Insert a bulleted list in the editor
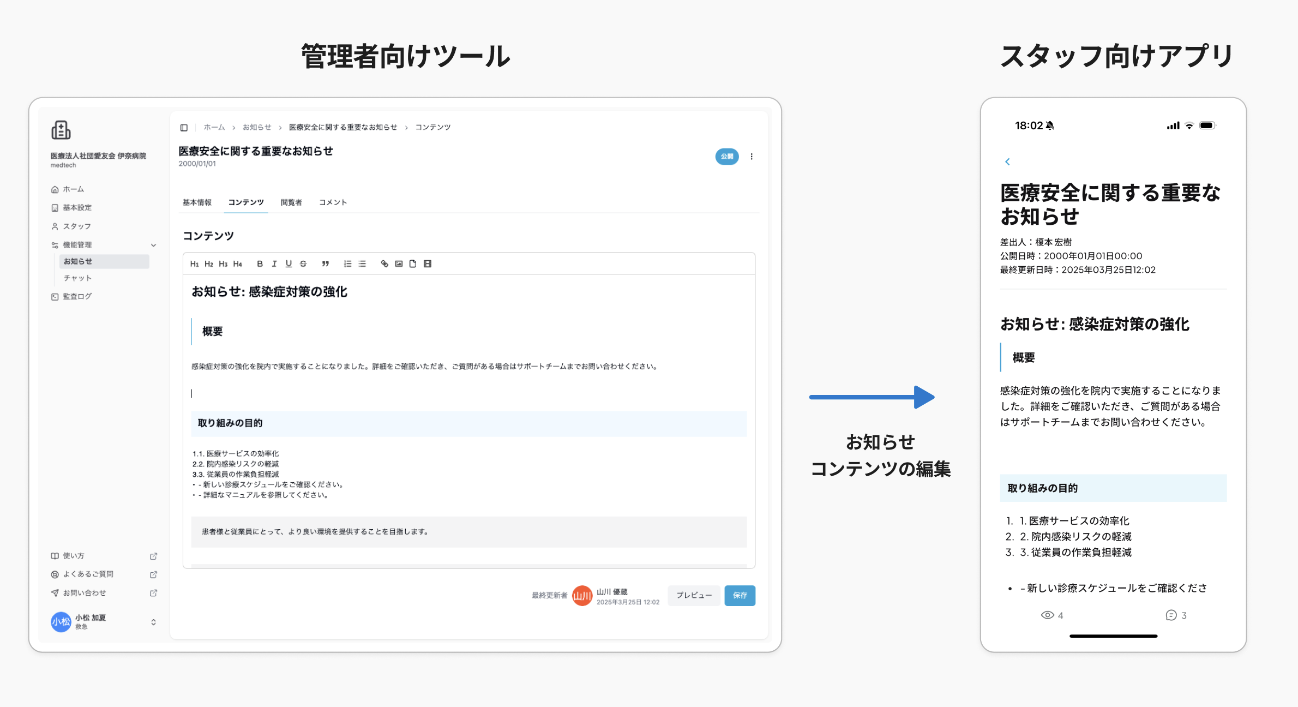 coord(362,264)
